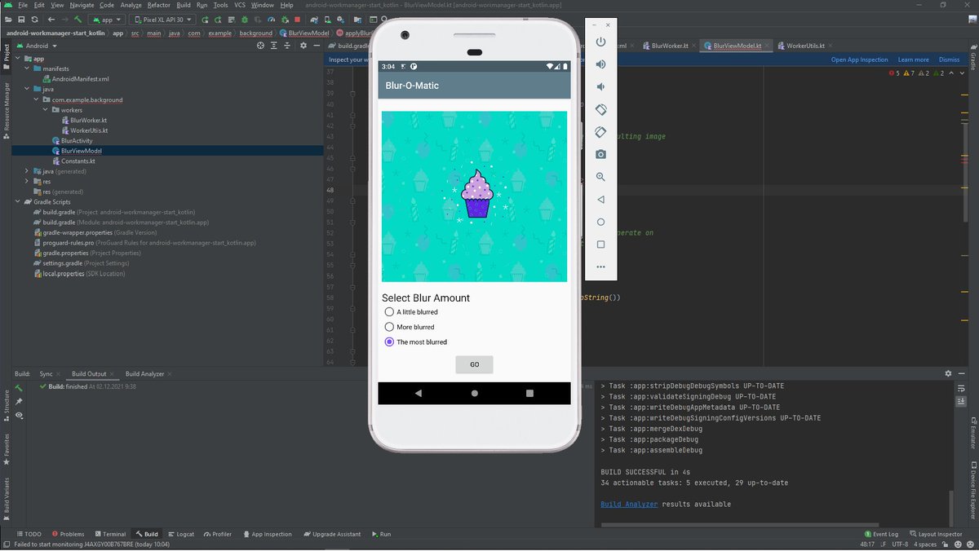Select the 'More blurred' radio button
The width and height of the screenshot is (979, 551).
(389, 327)
